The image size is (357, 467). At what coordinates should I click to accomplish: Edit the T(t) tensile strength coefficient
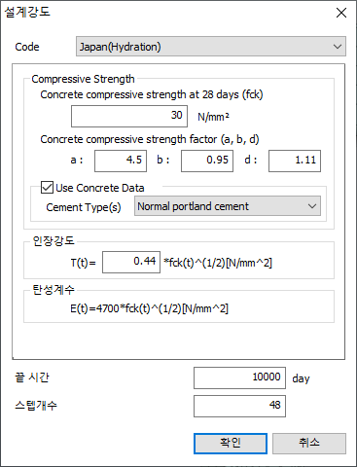(x=131, y=262)
